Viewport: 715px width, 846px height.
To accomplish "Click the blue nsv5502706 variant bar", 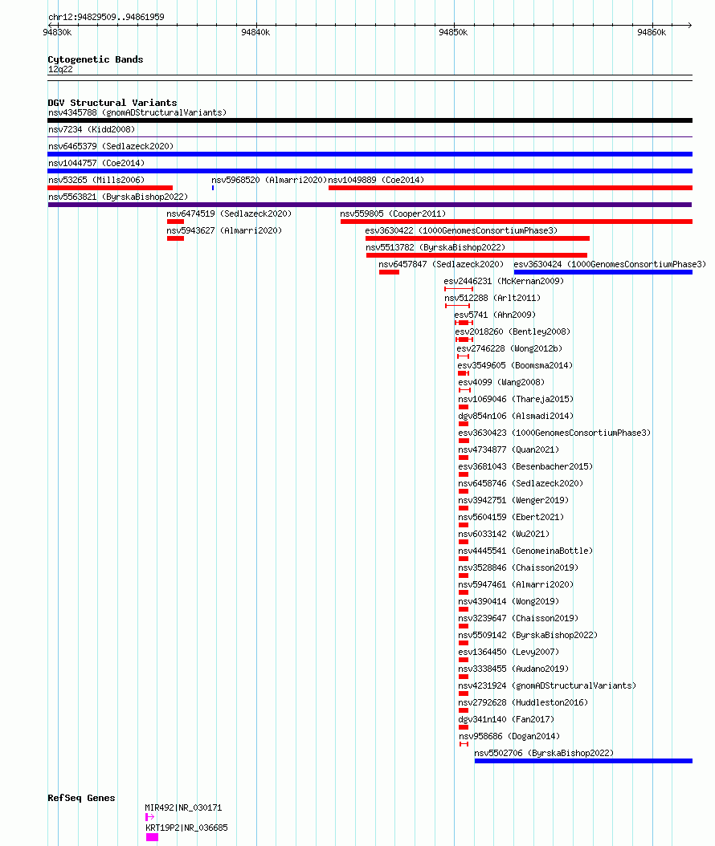I will [583, 761].
